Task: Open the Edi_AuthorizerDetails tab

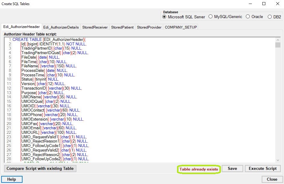Action: pos(61,27)
